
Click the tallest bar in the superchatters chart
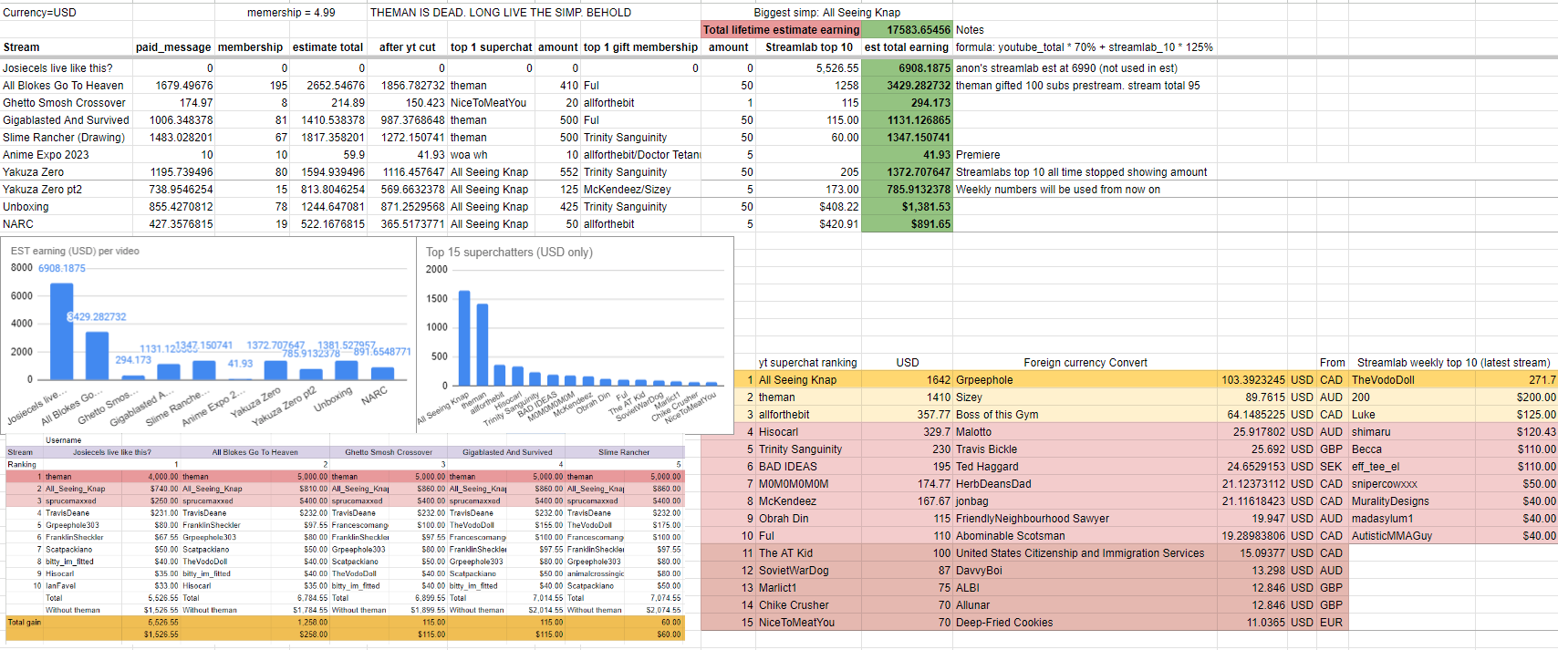point(464,338)
